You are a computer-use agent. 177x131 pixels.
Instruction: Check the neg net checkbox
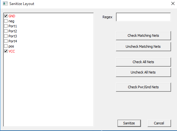point(6,21)
